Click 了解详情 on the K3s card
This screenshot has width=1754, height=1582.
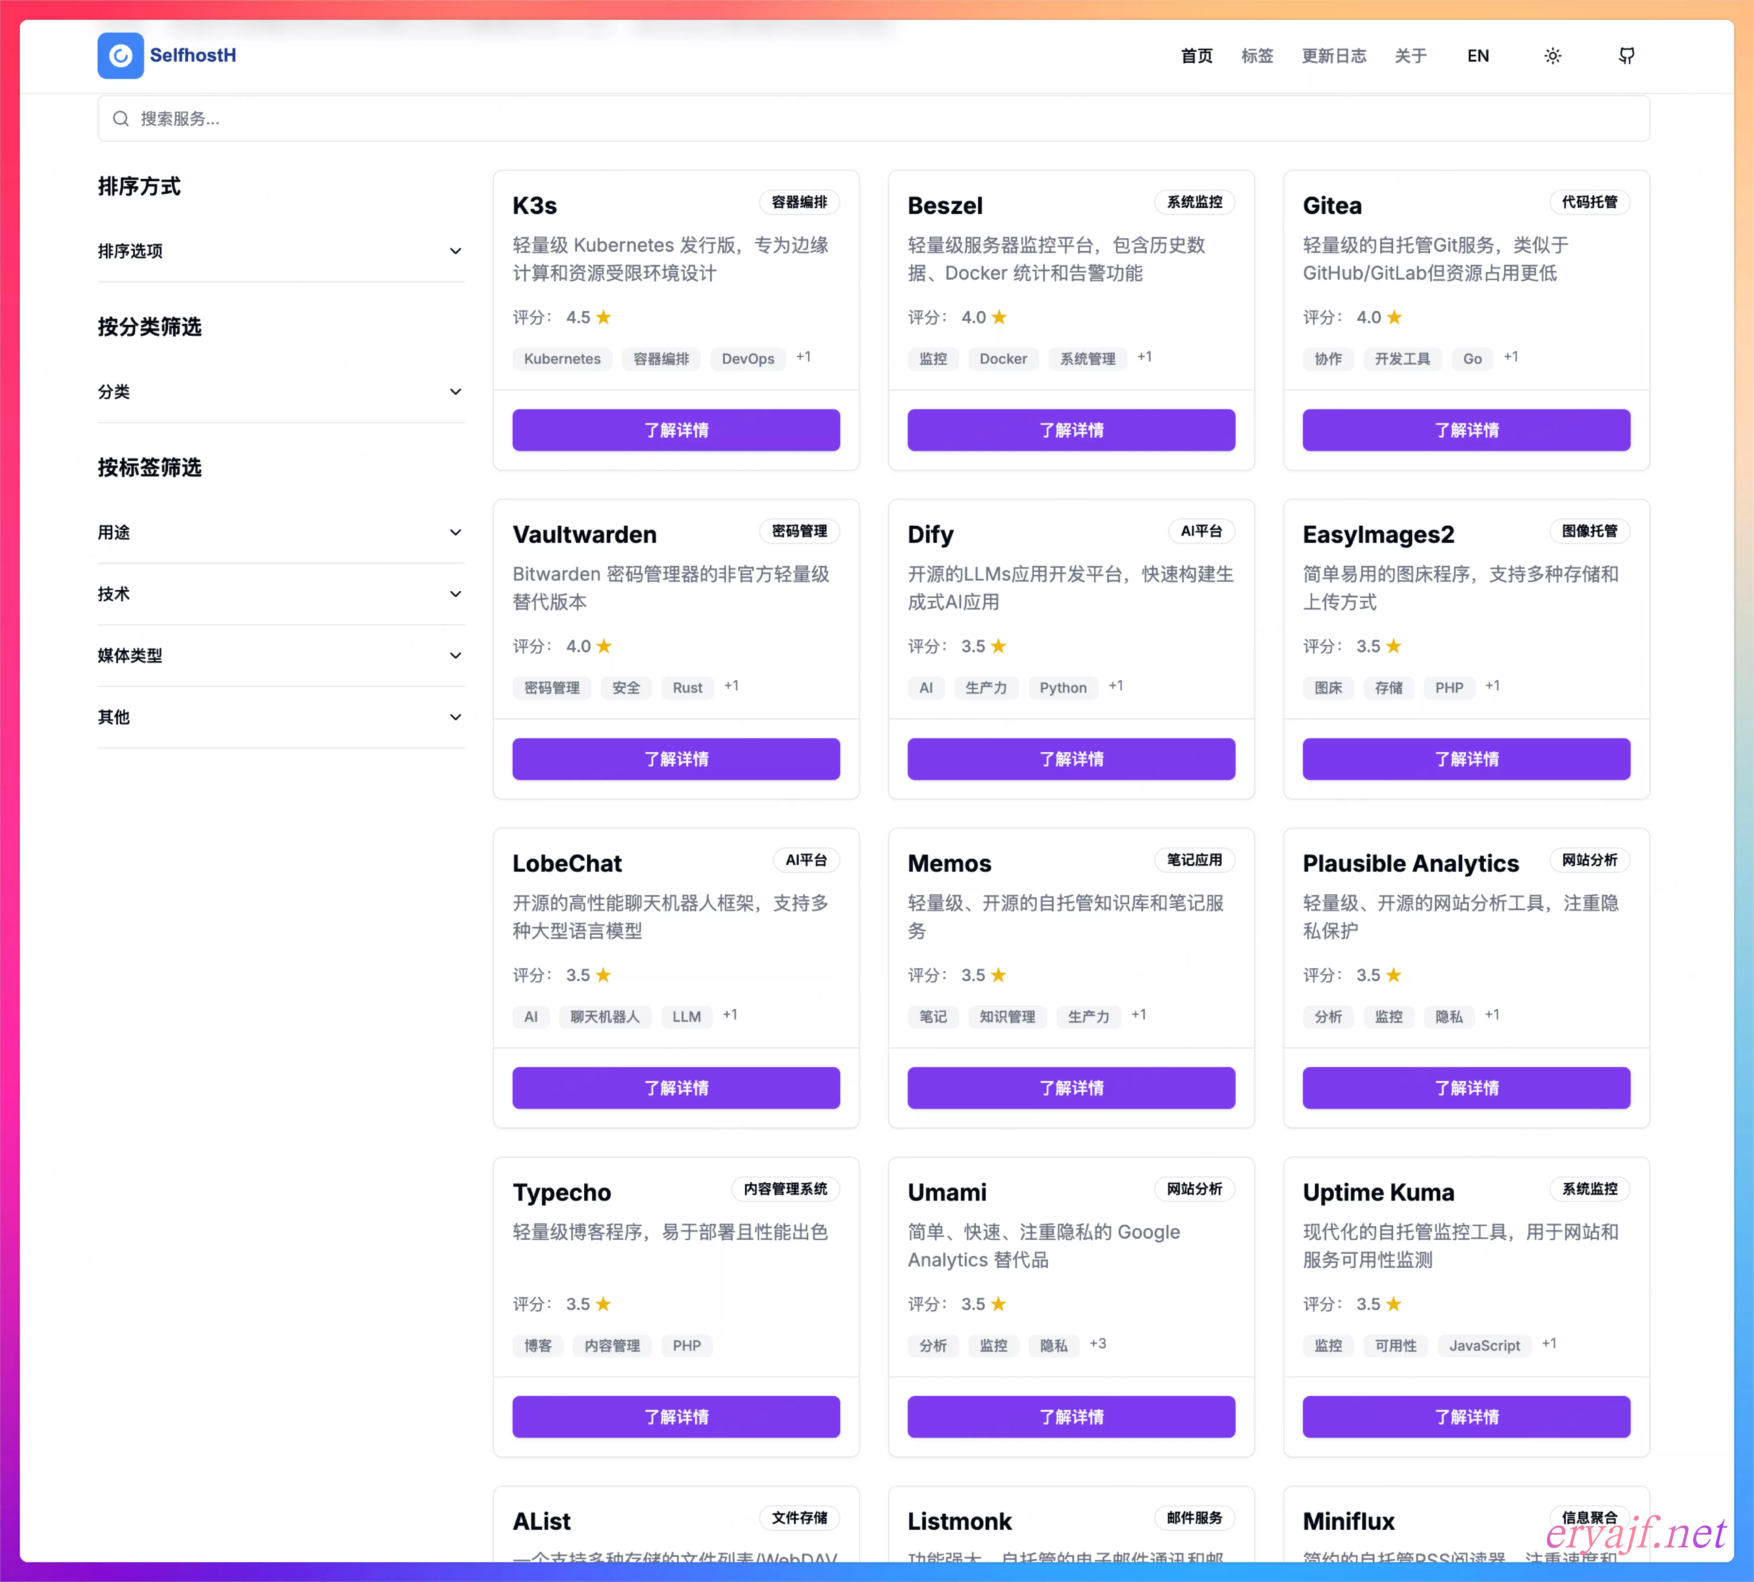(x=676, y=430)
